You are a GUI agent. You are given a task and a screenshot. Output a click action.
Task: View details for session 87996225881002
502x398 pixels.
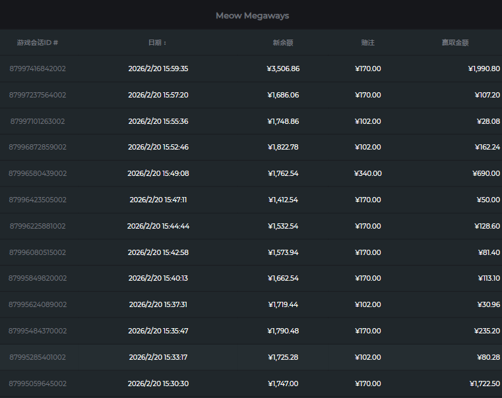(38, 226)
